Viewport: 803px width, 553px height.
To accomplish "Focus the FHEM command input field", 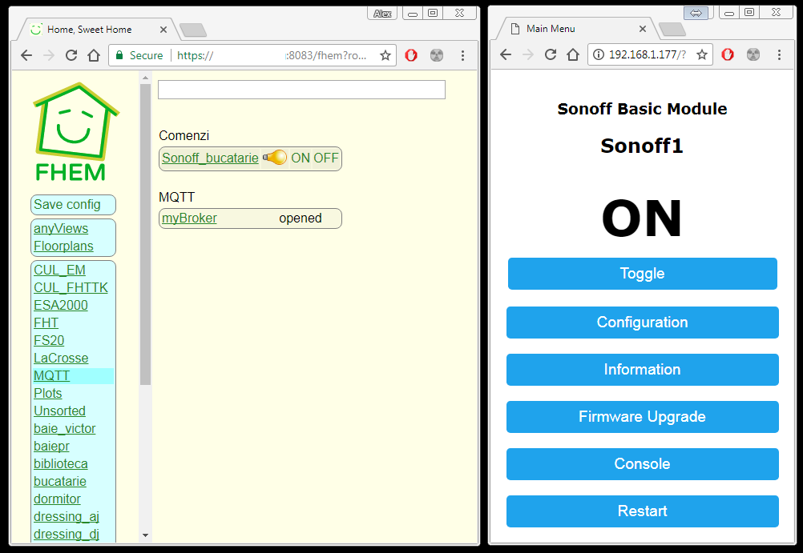I will (301, 90).
